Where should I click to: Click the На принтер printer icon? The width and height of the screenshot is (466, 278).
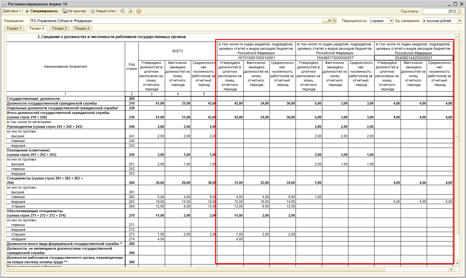(64, 11)
